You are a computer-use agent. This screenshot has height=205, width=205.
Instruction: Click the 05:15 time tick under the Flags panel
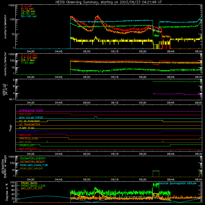115,154
